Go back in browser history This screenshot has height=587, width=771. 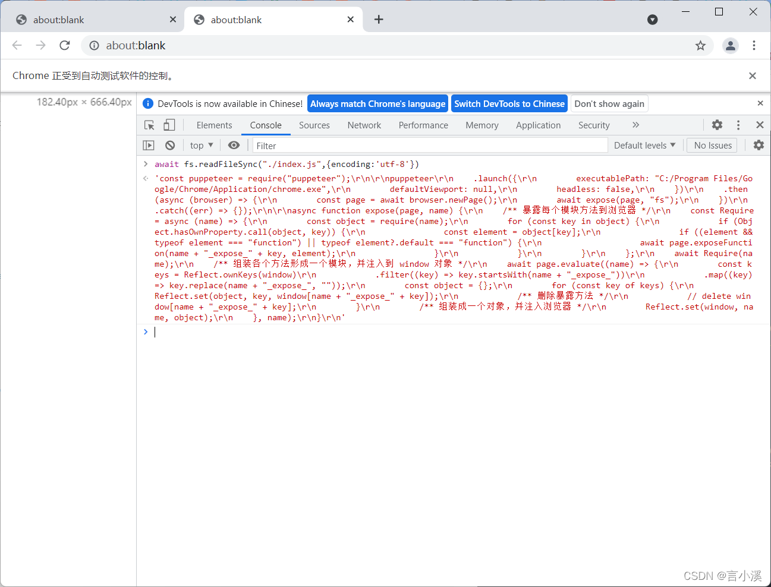click(x=17, y=45)
